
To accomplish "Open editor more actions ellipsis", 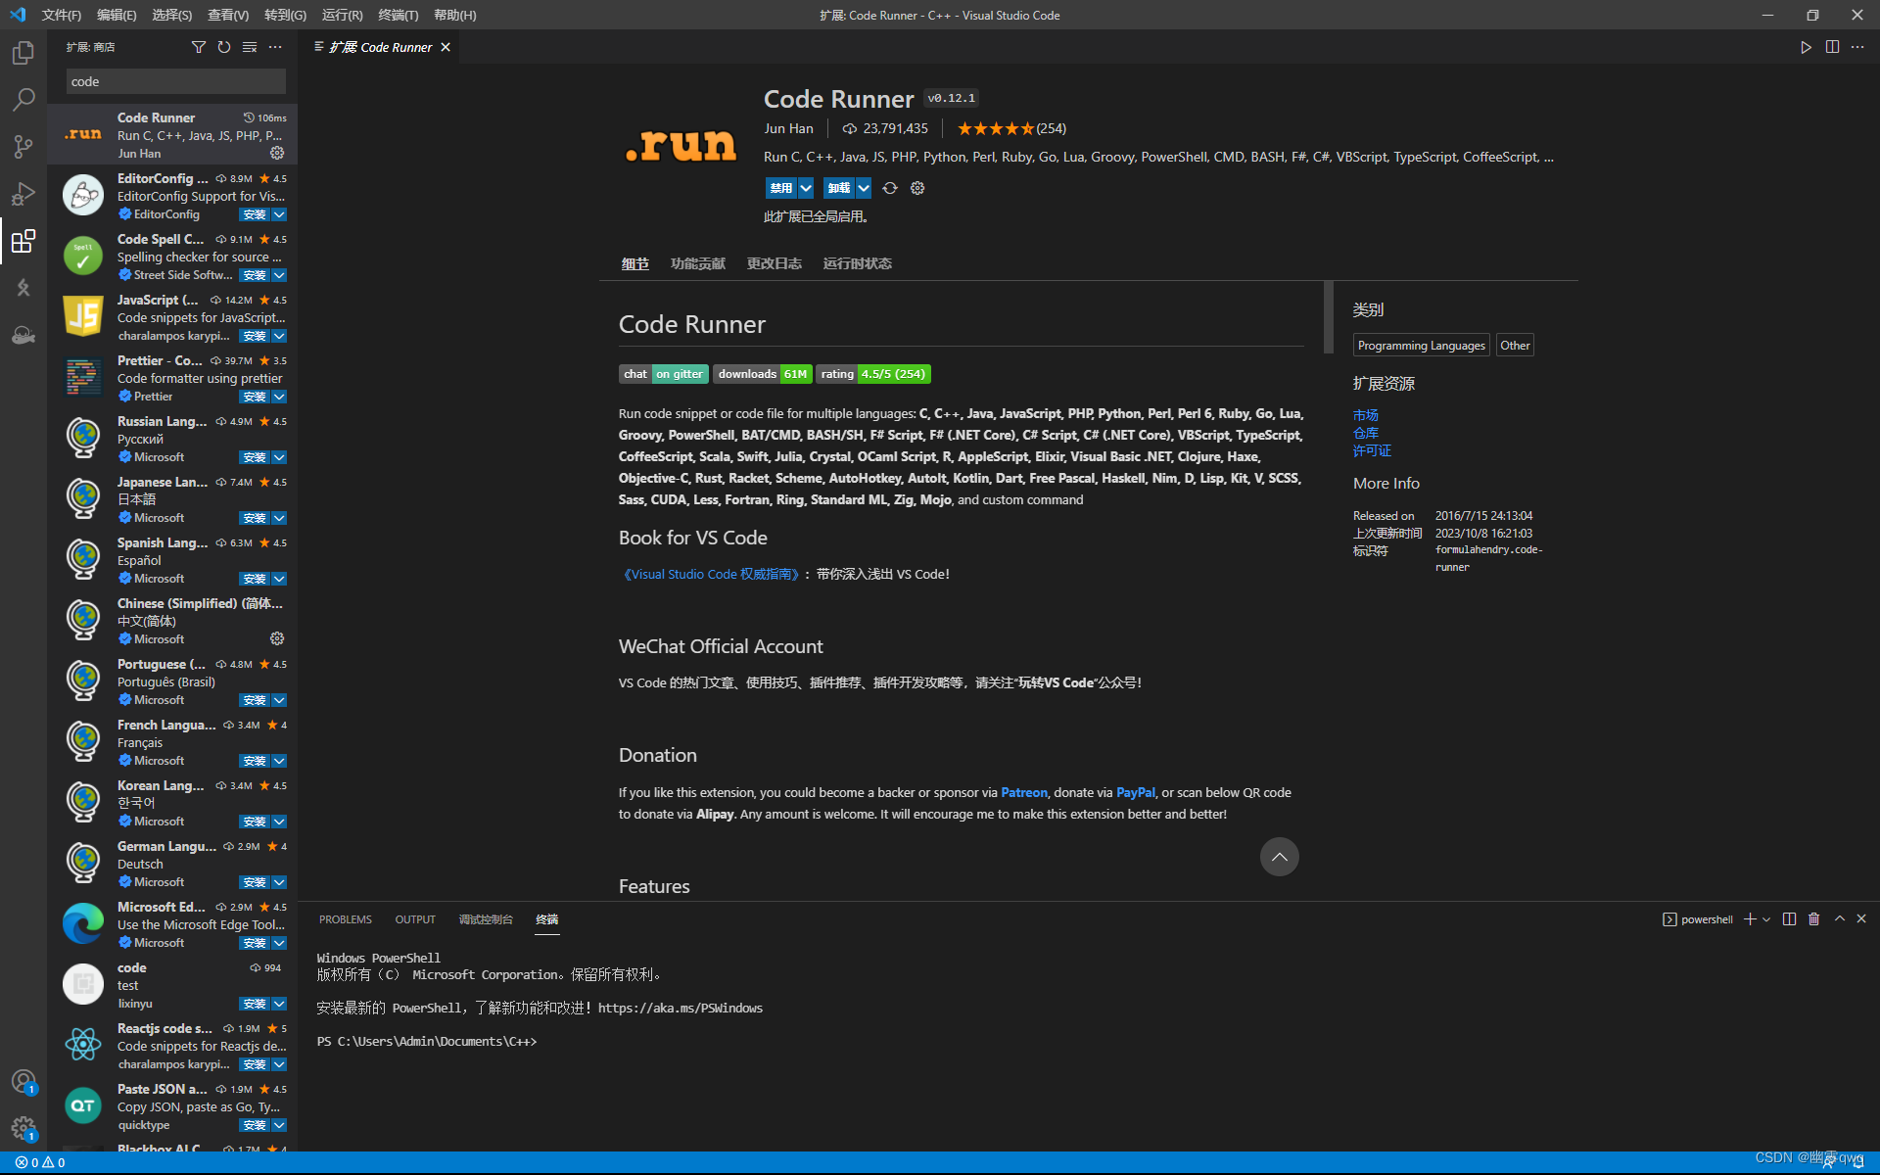I will [x=1857, y=47].
